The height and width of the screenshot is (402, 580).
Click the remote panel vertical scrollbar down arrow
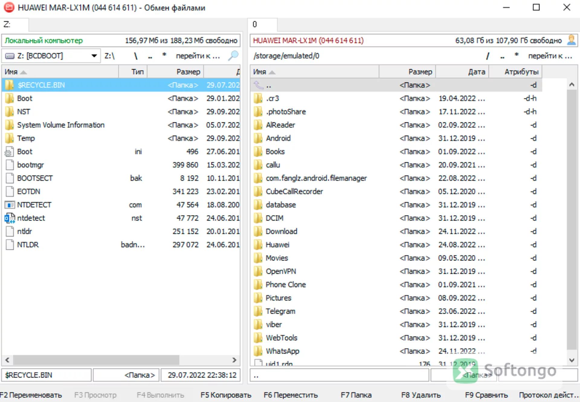(572, 360)
